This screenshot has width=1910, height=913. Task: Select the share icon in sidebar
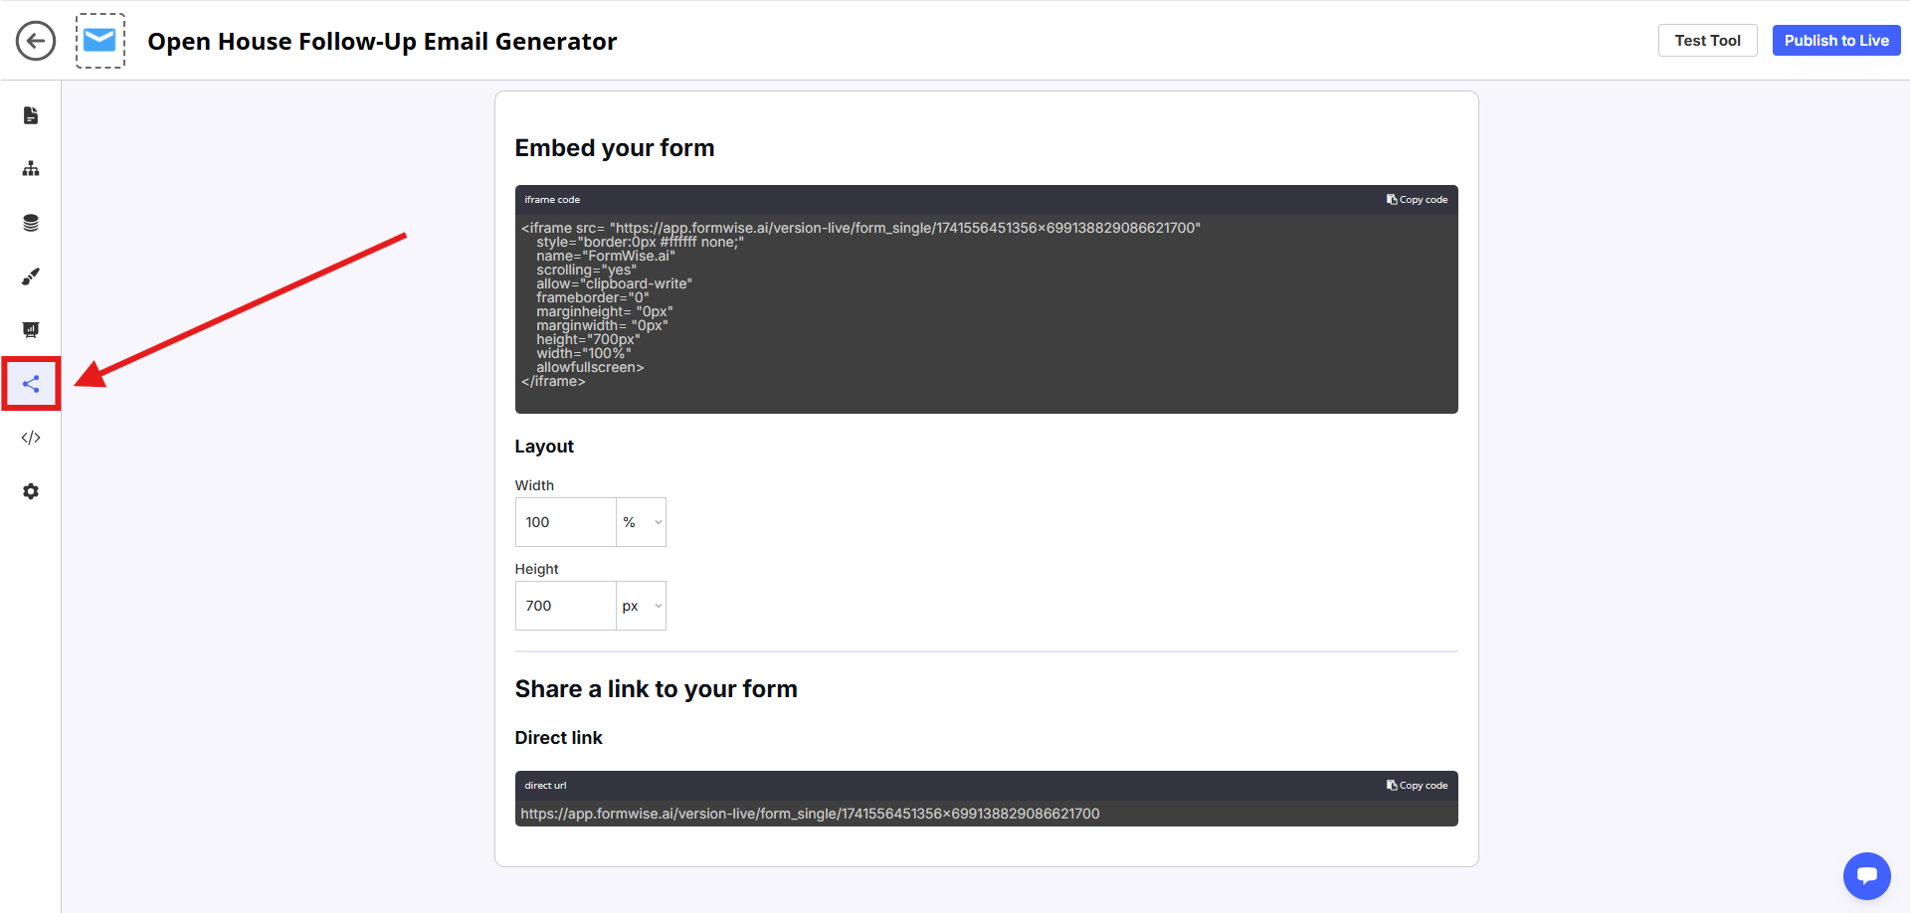tap(31, 384)
